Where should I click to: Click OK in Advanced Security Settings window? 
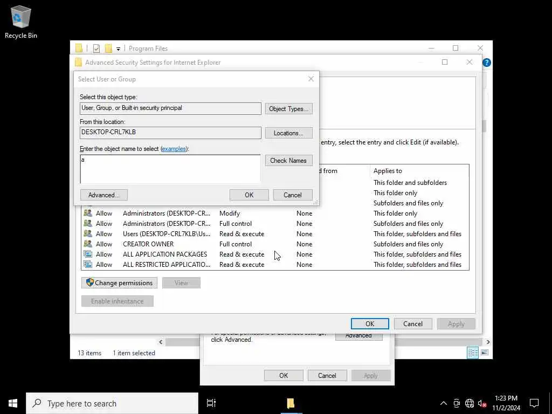tap(370, 324)
